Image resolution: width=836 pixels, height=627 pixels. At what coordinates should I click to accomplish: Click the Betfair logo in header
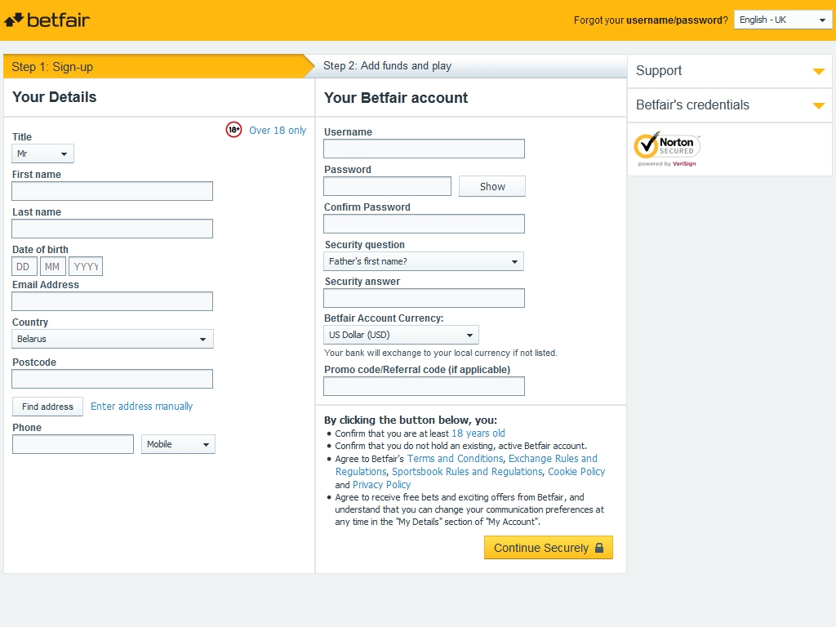(x=47, y=20)
